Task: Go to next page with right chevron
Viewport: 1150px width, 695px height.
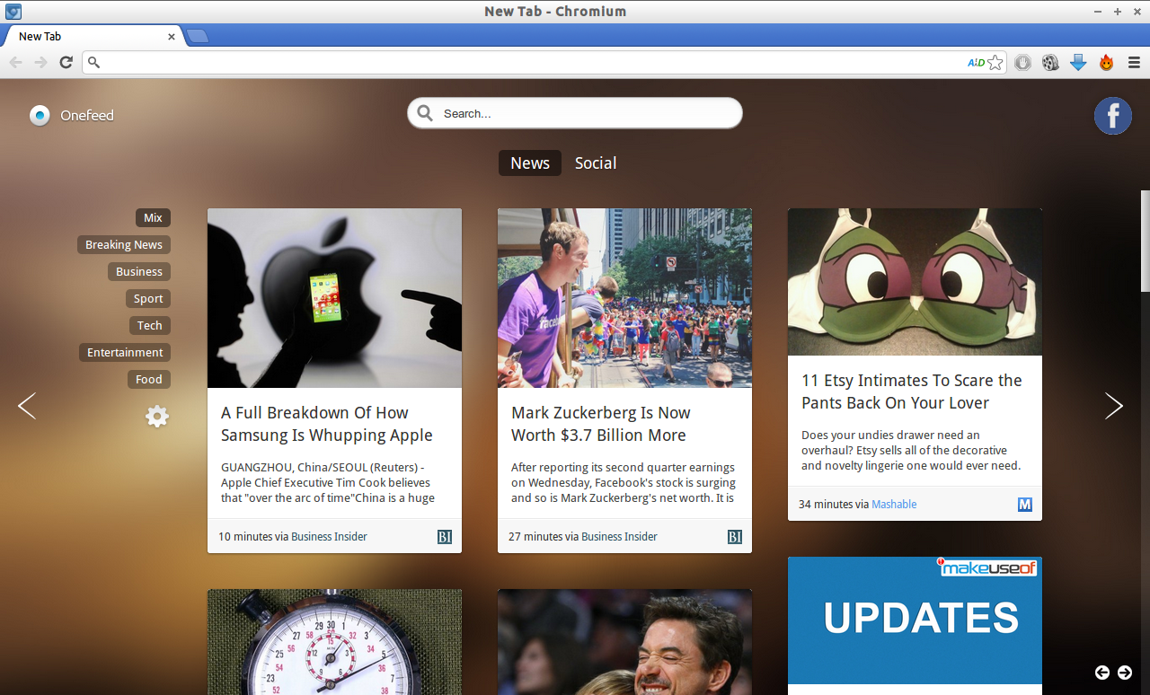Action: click(x=1114, y=406)
